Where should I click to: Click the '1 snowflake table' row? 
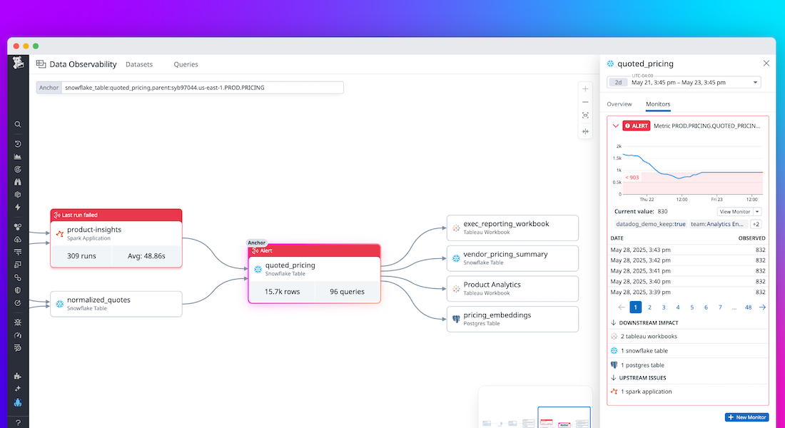[x=689, y=351]
